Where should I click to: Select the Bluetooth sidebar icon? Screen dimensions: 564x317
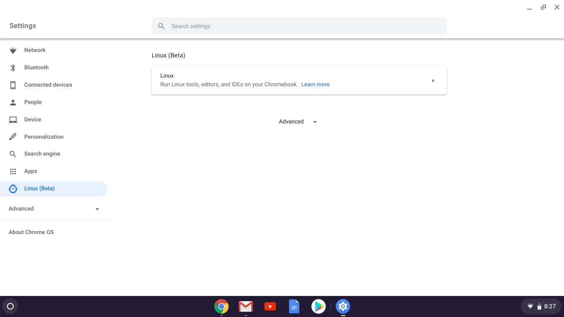pyautogui.click(x=13, y=67)
